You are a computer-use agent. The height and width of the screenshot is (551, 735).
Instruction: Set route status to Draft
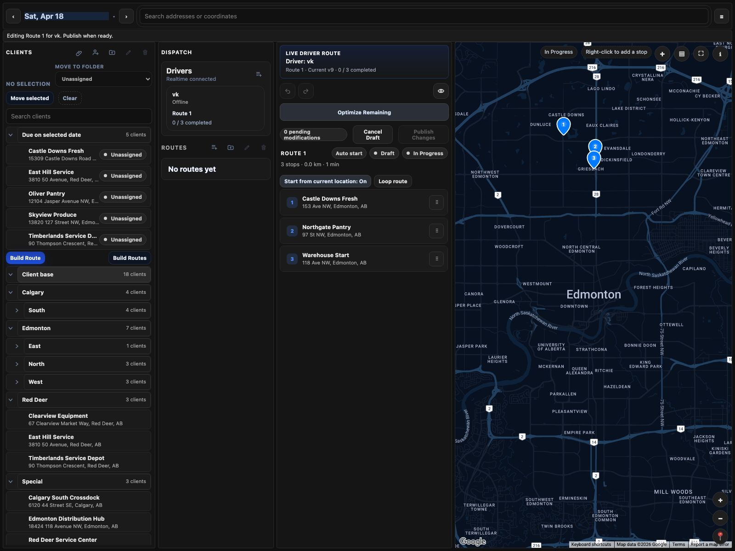[384, 153]
